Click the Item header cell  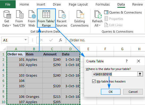34,54
